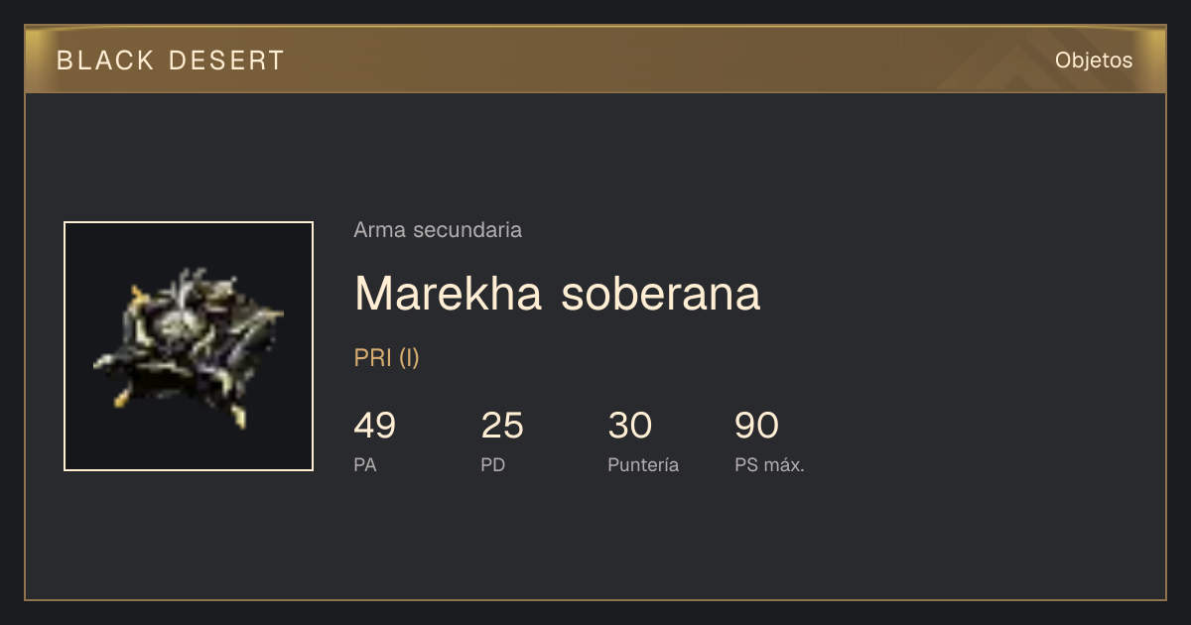Click the Marekha soberana item icon
The height and width of the screenshot is (625, 1191).
pos(189,346)
